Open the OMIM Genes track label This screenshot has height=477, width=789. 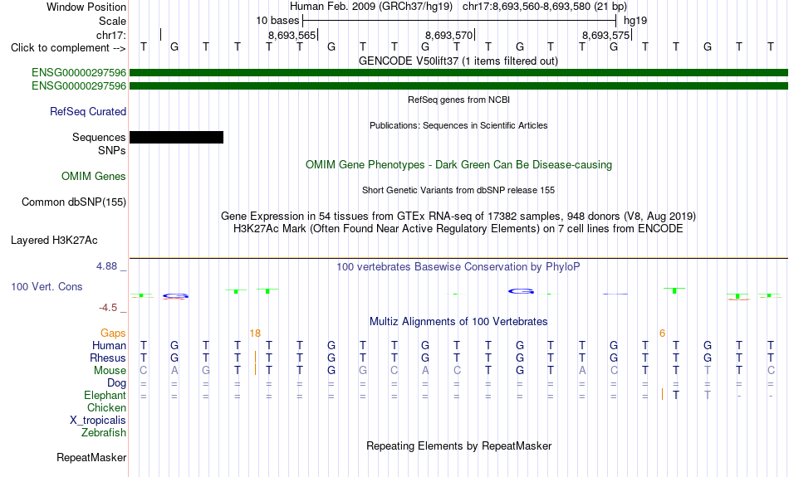point(94,177)
